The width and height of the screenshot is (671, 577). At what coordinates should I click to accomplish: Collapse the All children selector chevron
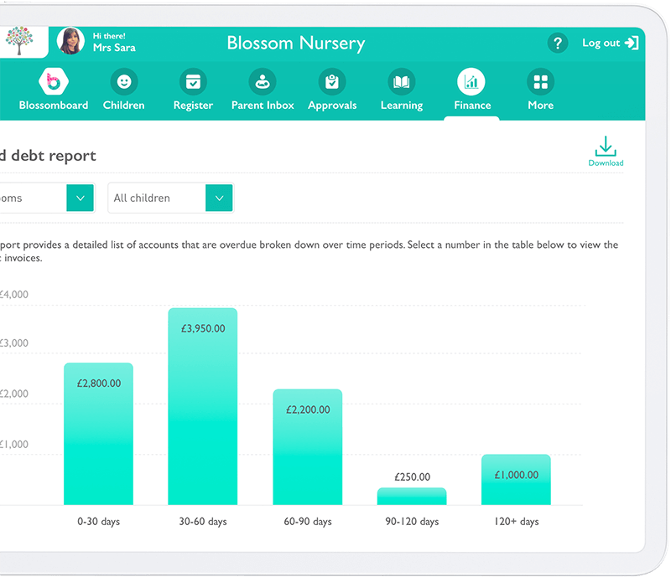tap(218, 198)
